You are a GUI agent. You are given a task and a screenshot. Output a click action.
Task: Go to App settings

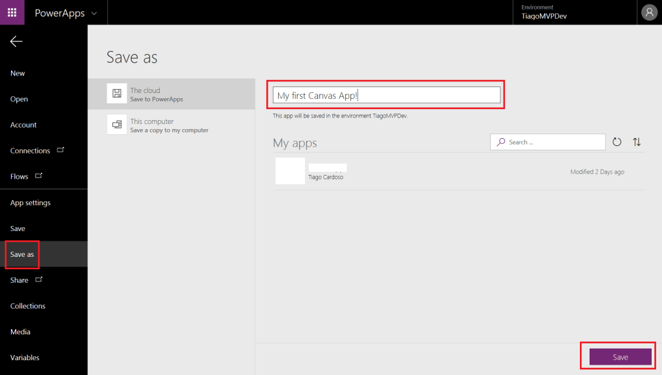(x=30, y=203)
